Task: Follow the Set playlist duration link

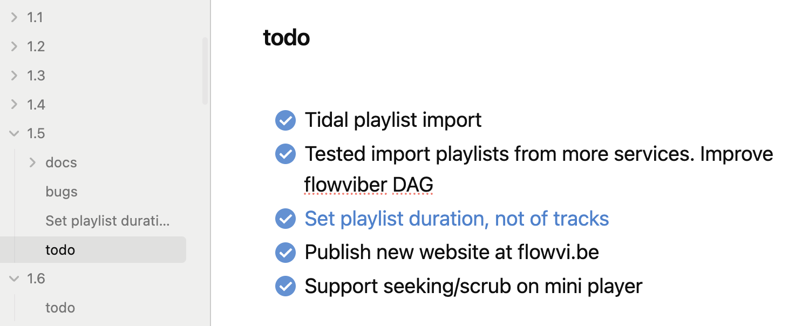Action: [457, 219]
